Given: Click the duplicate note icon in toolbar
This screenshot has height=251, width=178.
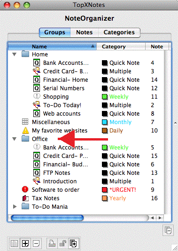Looking at the screenshot, I should [74, 243].
